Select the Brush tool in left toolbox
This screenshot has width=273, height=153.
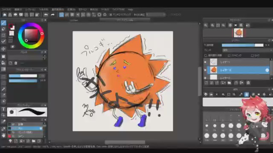pyautogui.click(x=3, y=23)
